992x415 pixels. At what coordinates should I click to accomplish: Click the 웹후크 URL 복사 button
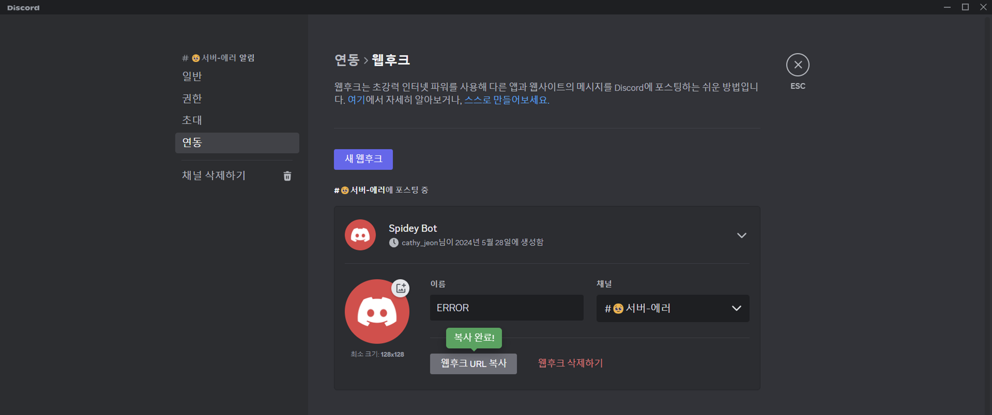473,363
